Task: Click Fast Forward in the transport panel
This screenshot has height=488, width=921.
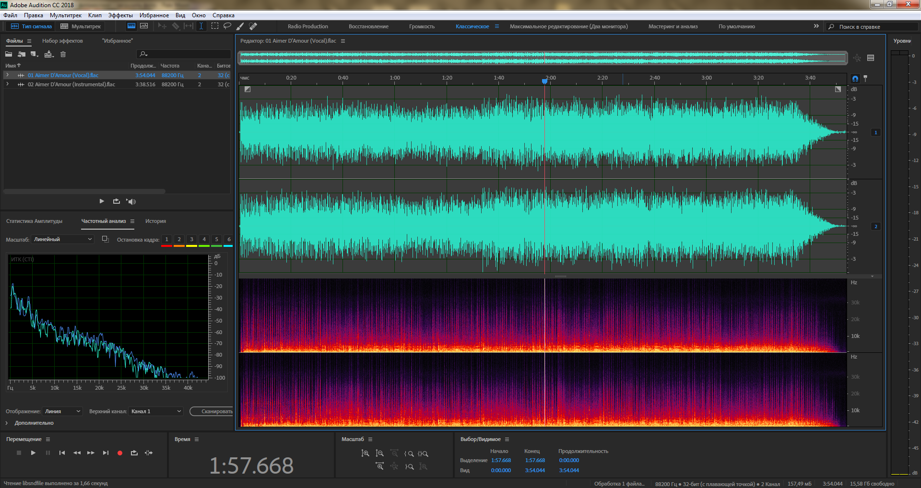Action: [91, 453]
